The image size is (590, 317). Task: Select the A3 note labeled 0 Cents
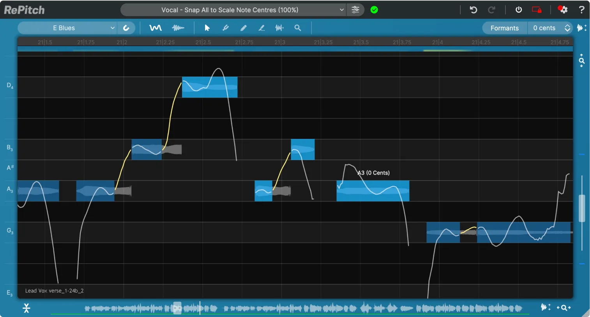click(373, 191)
